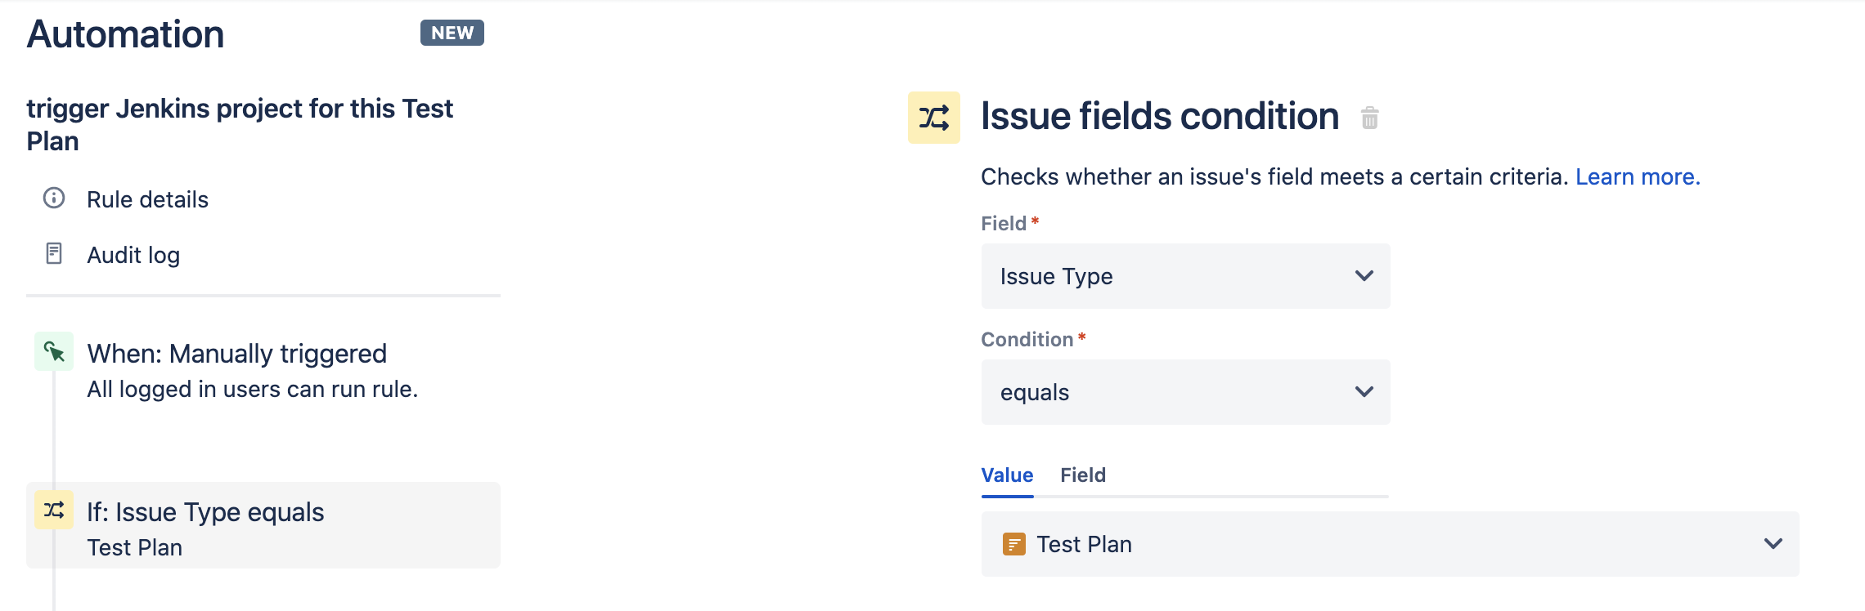Expand the Test Plan value dropdown
Viewport: 1865px width, 611px height.
[x=1390, y=544]
